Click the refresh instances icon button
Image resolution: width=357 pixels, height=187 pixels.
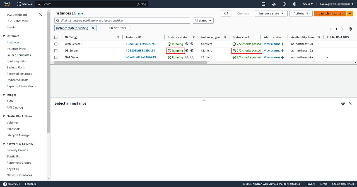pyautogui.click(x=226, y=13)
